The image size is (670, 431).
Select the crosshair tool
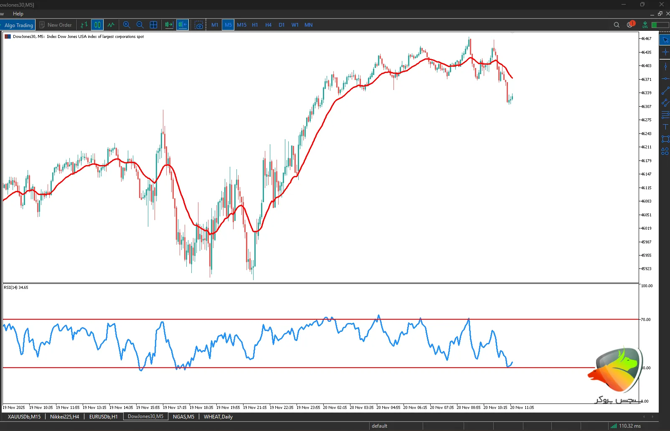point(665,52)
